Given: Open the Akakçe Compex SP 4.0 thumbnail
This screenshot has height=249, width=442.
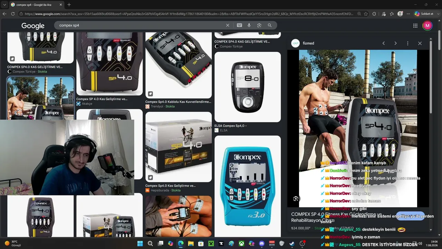Looking at the screenshot, I should tap(109, 64).
